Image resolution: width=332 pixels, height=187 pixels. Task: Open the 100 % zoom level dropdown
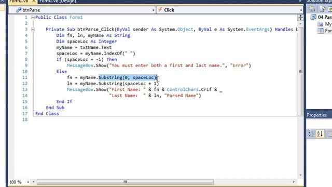28,182
